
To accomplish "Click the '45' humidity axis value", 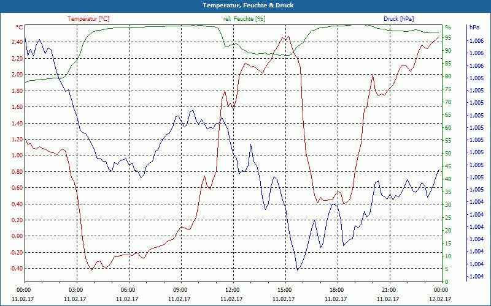I will point(448,166).
